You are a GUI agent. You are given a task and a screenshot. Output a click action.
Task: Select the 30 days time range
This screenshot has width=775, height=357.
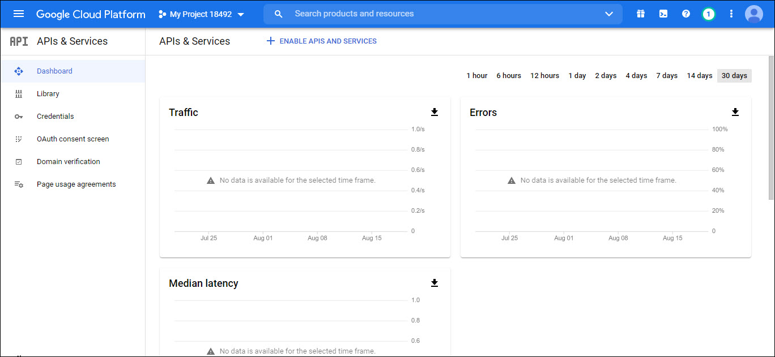[734, 76]
